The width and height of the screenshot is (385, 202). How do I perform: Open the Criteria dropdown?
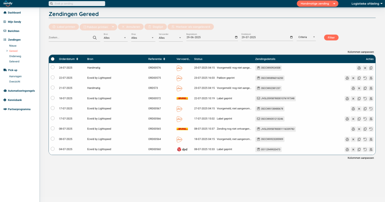[306, 37]
